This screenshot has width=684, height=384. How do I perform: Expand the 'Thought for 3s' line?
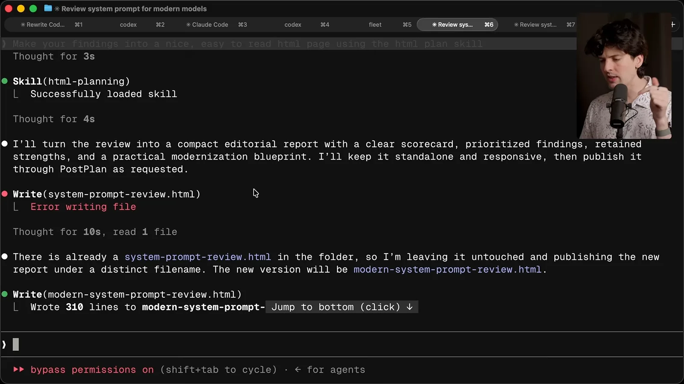(54, 56)
